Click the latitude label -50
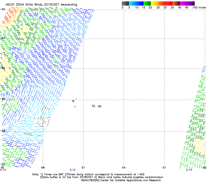The width and height of the screenshot is (207, 182). pyautogui.click(x=3, y=164)
